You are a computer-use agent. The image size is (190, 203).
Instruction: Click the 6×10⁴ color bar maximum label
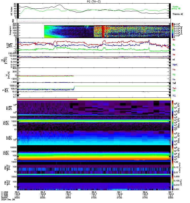pos(177,24)
